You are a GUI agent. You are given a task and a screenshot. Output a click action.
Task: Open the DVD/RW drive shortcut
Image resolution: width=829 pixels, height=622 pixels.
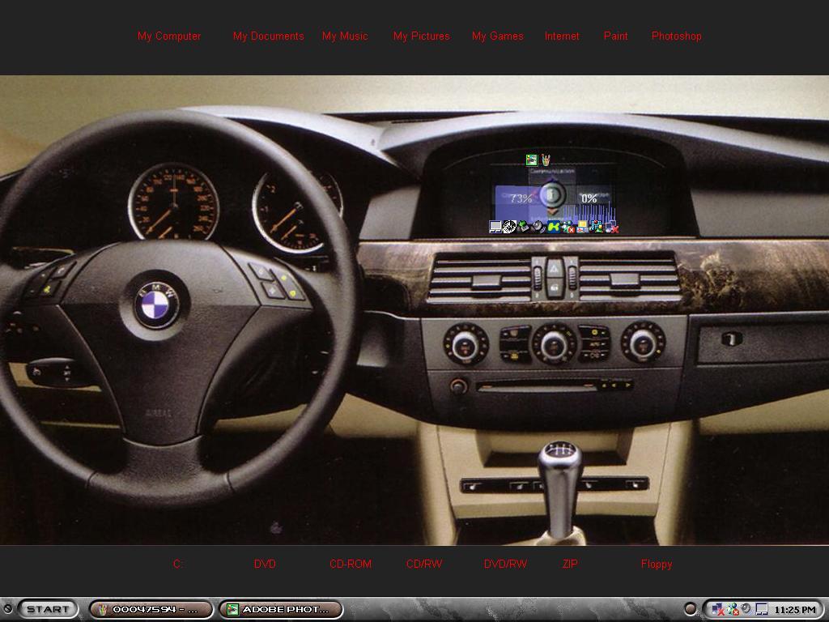[x=505, y=564]
